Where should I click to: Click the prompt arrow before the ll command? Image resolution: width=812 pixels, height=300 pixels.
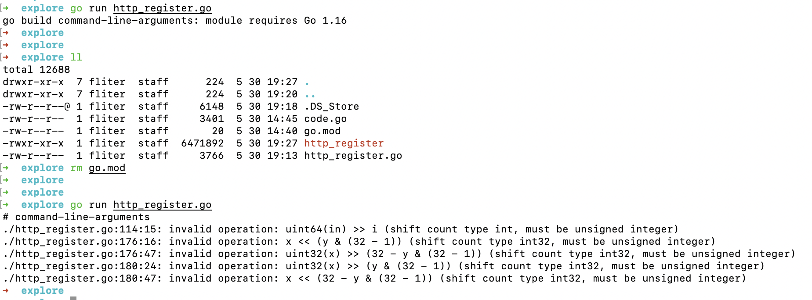click(6, 57)
